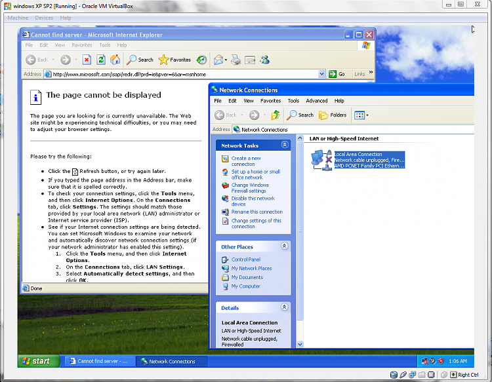The width and height of the screenshot is (492, 382).
Task: Select the Local Area Connection icon
Action: [321, 160]
